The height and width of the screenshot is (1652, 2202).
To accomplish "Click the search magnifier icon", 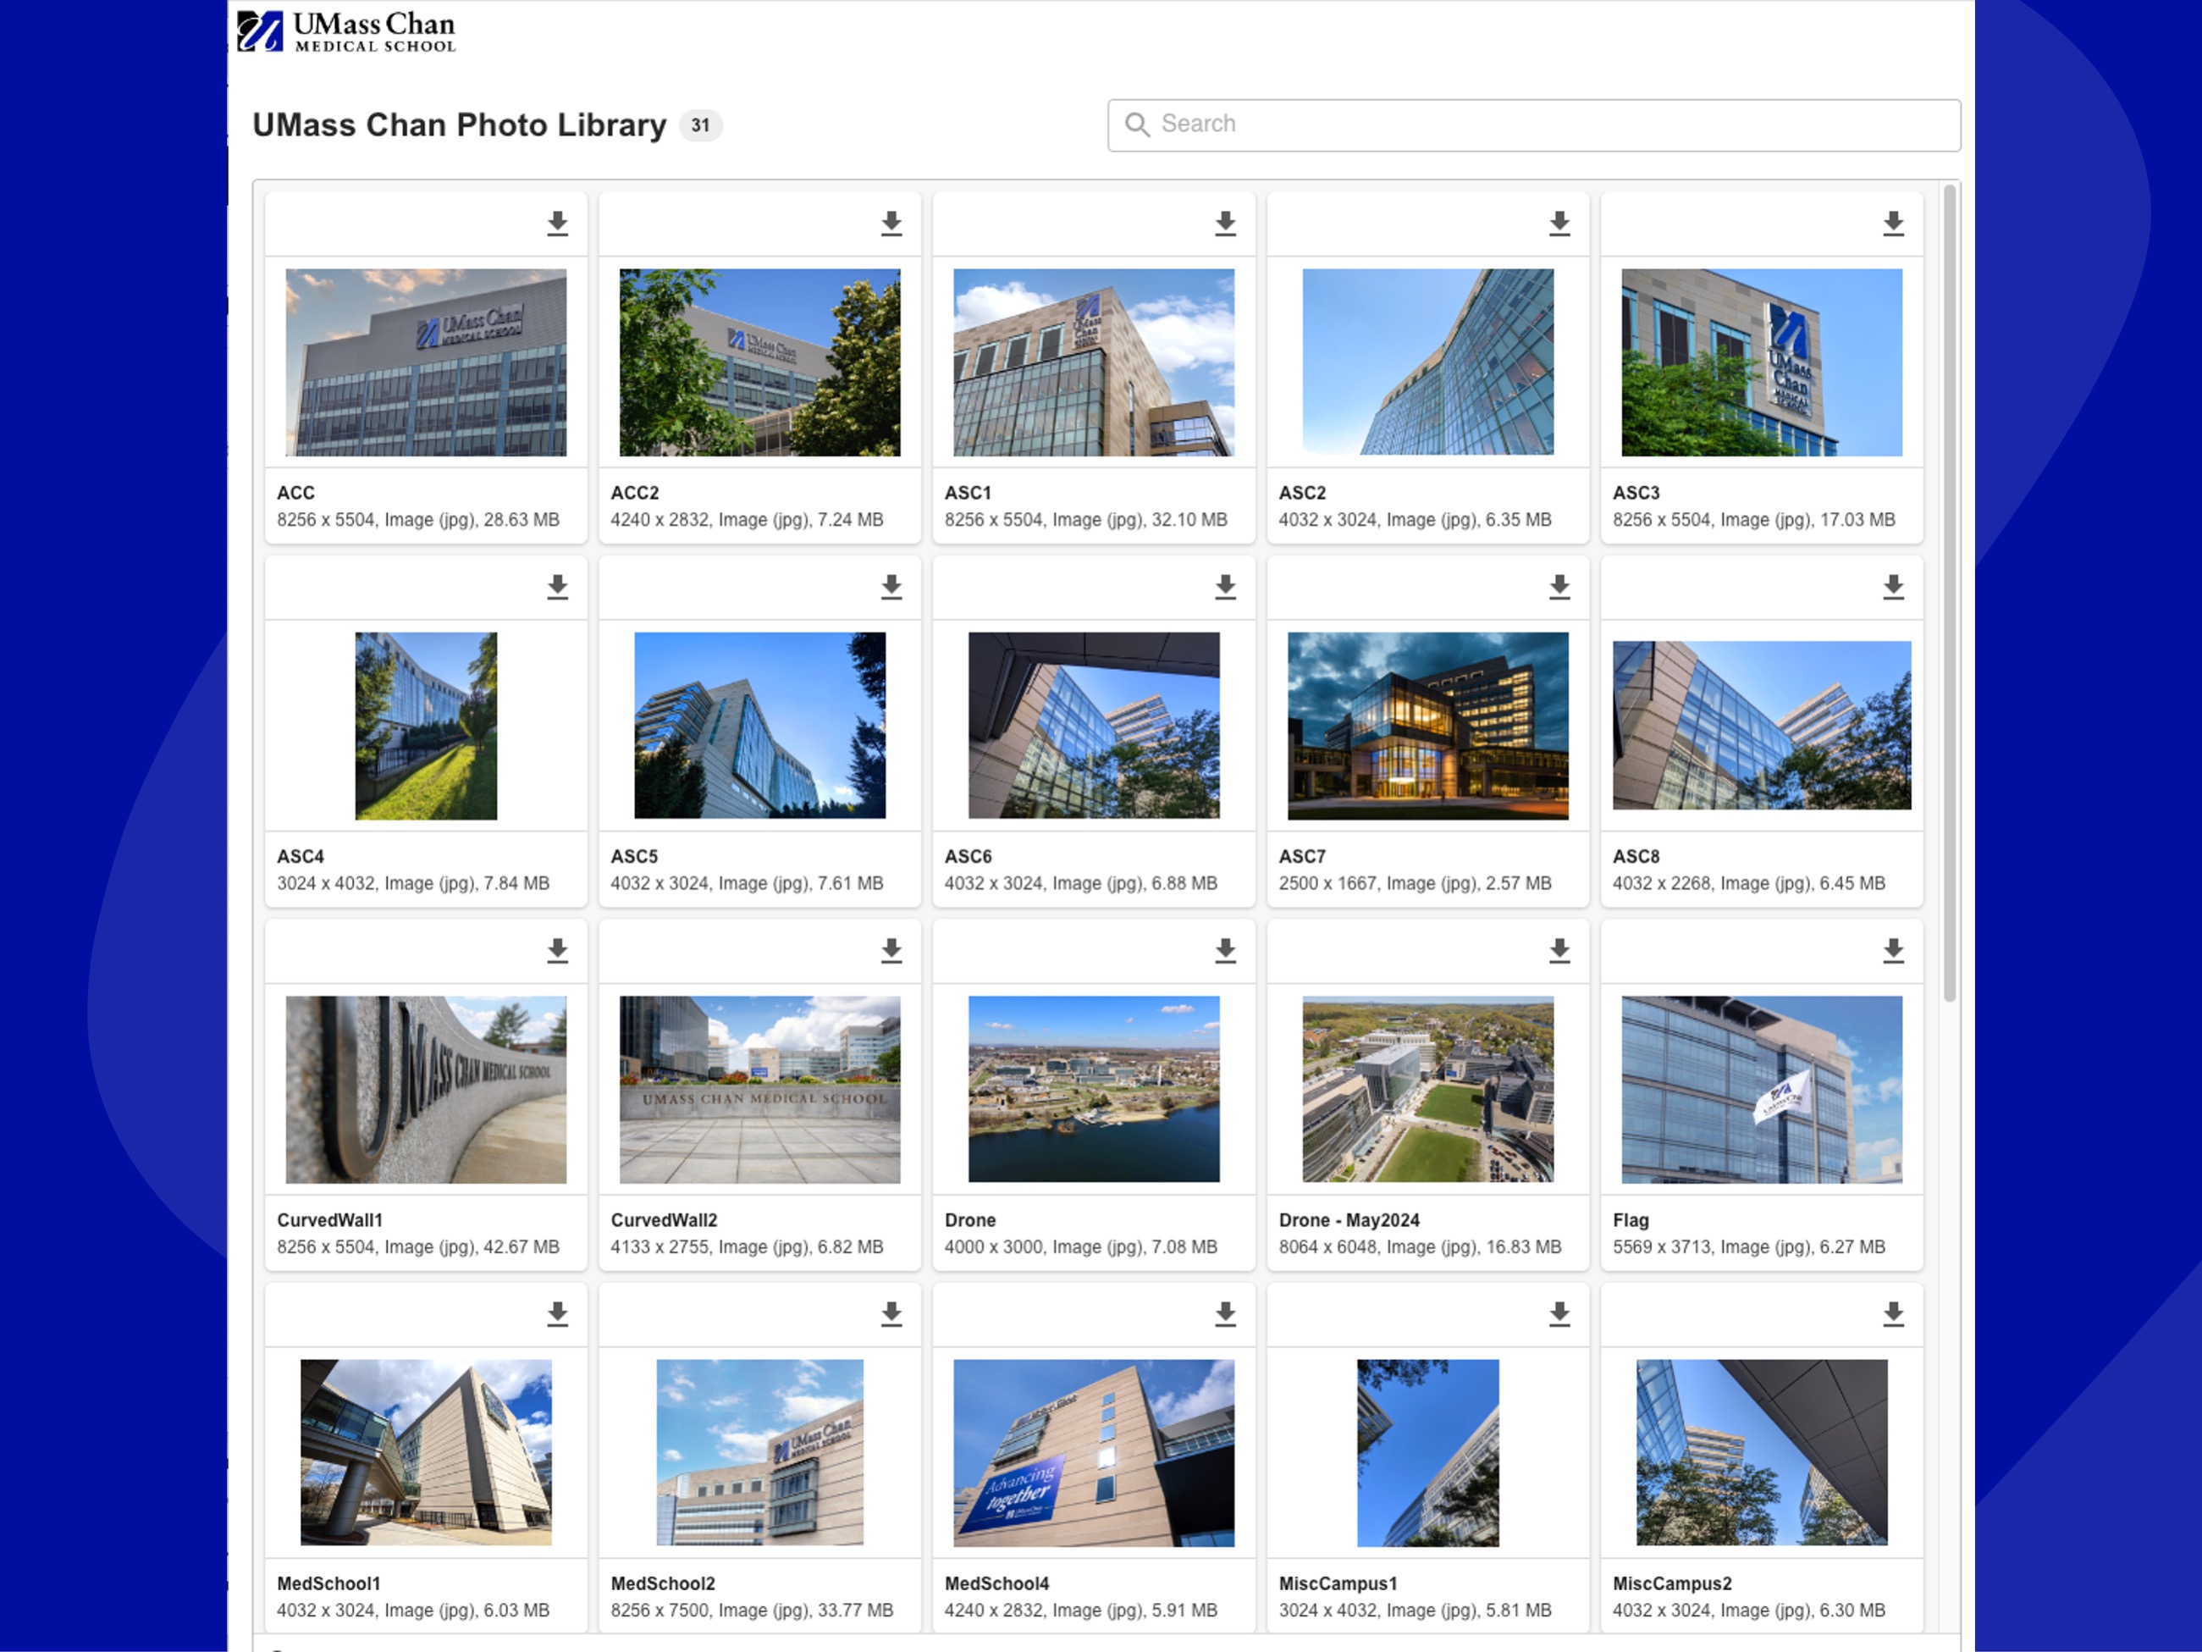I will [1137, 124].
